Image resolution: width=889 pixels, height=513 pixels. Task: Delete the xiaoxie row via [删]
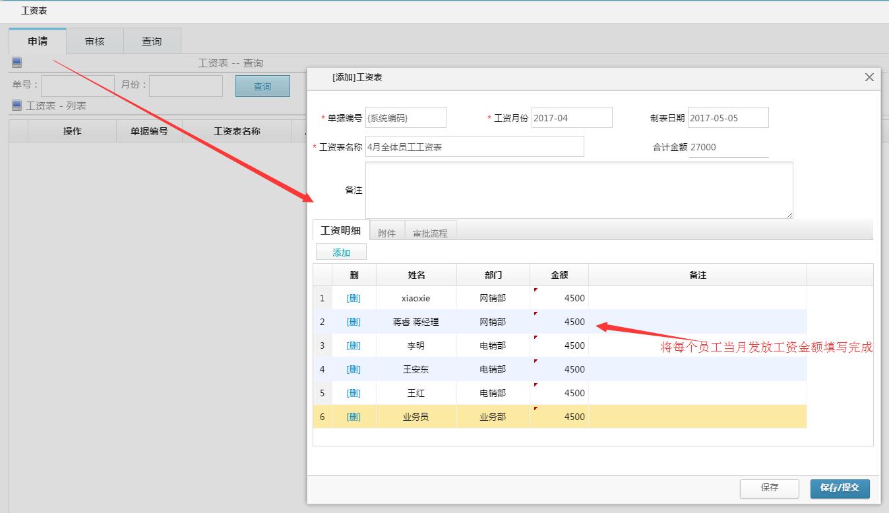353,298
